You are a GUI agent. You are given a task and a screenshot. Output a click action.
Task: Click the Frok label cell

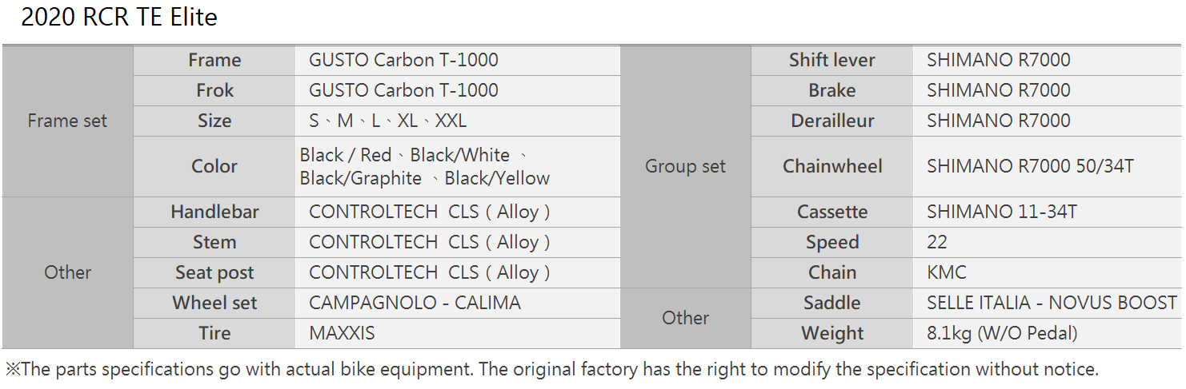(214, 90)
